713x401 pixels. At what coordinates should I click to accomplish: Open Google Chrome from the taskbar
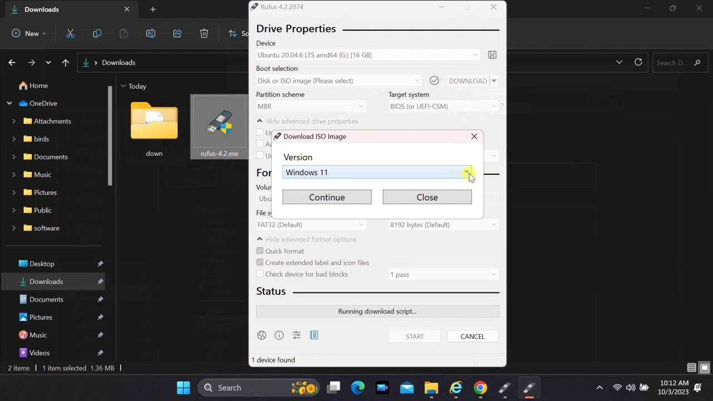click(x=480, y=388)
